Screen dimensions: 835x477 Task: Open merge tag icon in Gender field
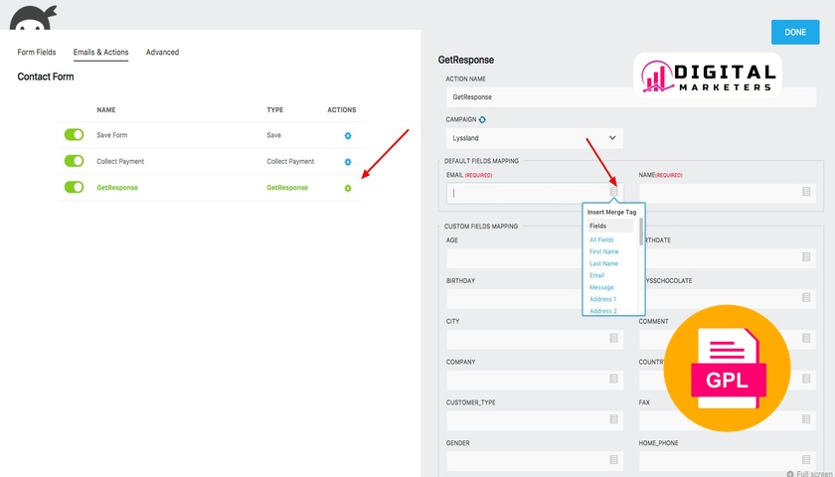[x=614, y=459]
